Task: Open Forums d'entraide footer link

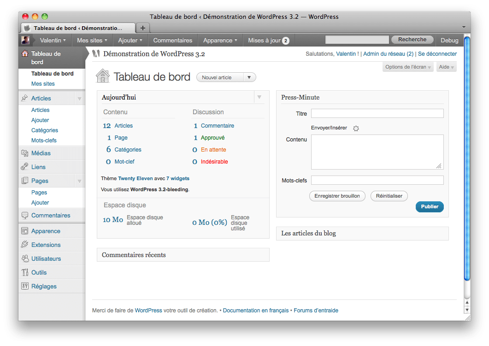Action: [316, 311]
